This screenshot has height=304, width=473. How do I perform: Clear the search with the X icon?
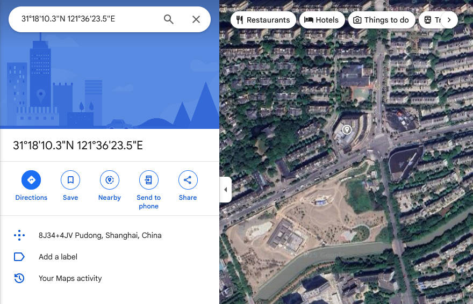point(196,19)
